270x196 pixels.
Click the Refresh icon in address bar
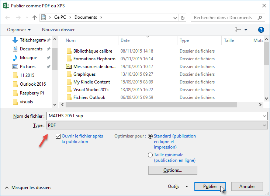coord(183,17)
